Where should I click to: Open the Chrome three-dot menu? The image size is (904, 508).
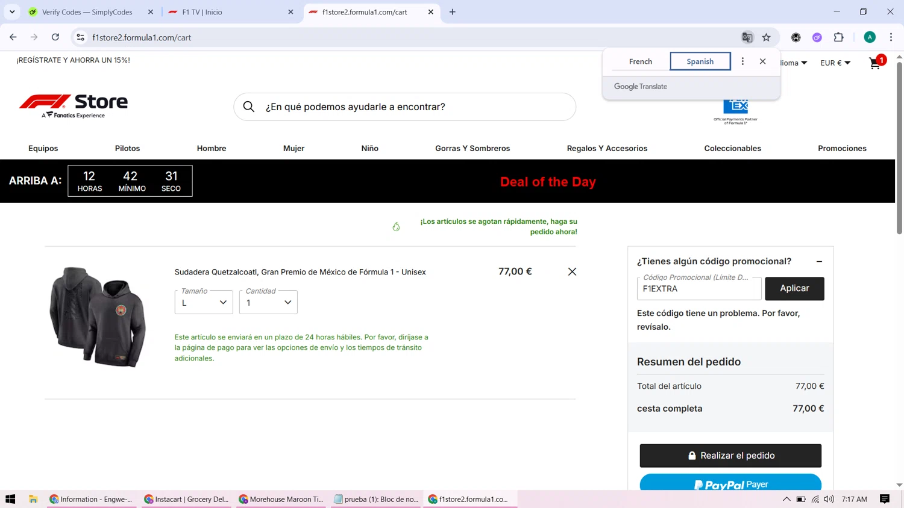click(x=891, y=37)
